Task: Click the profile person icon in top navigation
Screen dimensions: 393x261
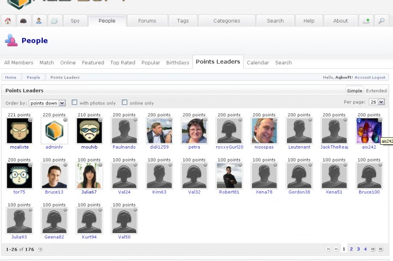Action: [38, 21]
